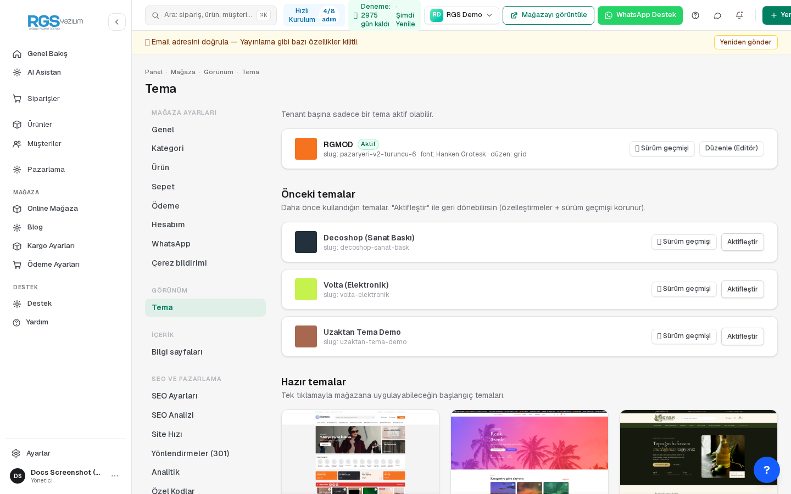Click the orange RGMOD theme color swatch

pos(306,149)
